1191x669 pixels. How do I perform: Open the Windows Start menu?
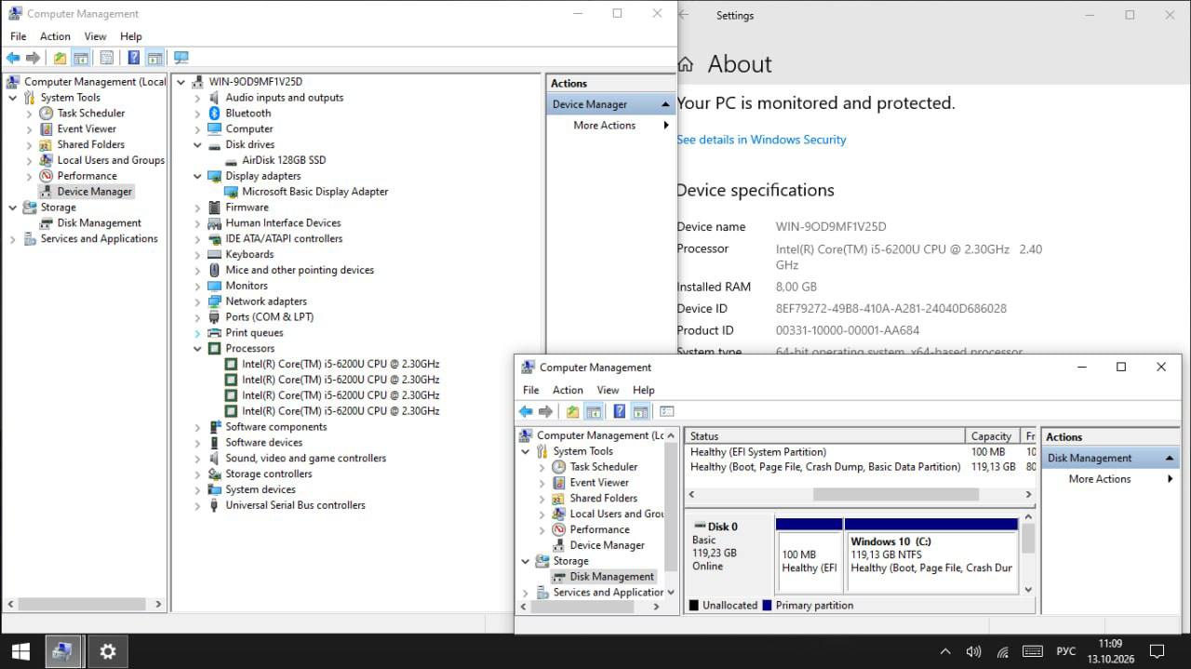click(20, 651)
